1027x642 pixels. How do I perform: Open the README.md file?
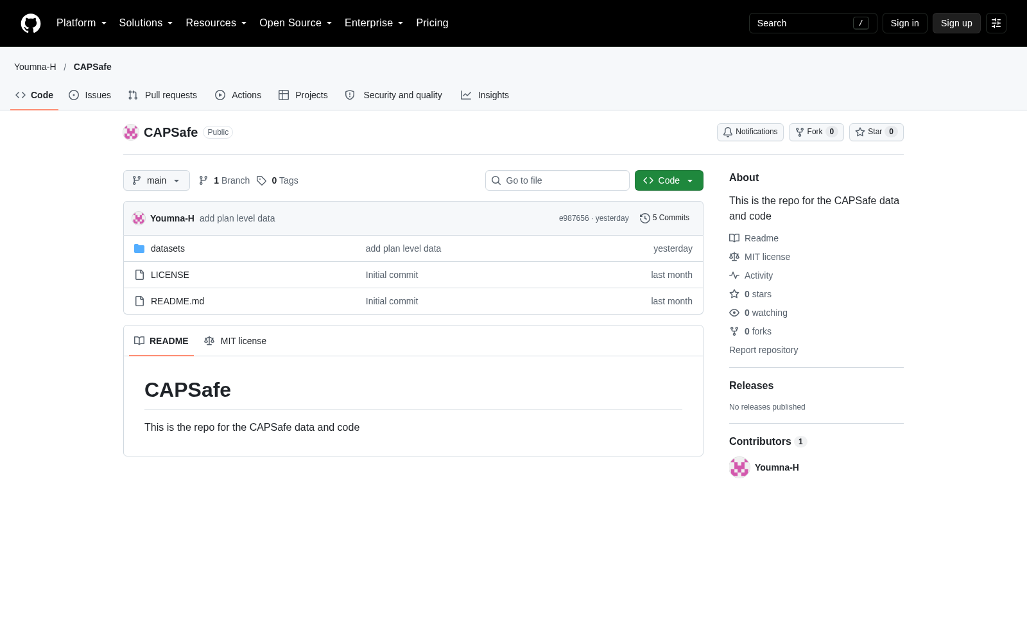177,301
